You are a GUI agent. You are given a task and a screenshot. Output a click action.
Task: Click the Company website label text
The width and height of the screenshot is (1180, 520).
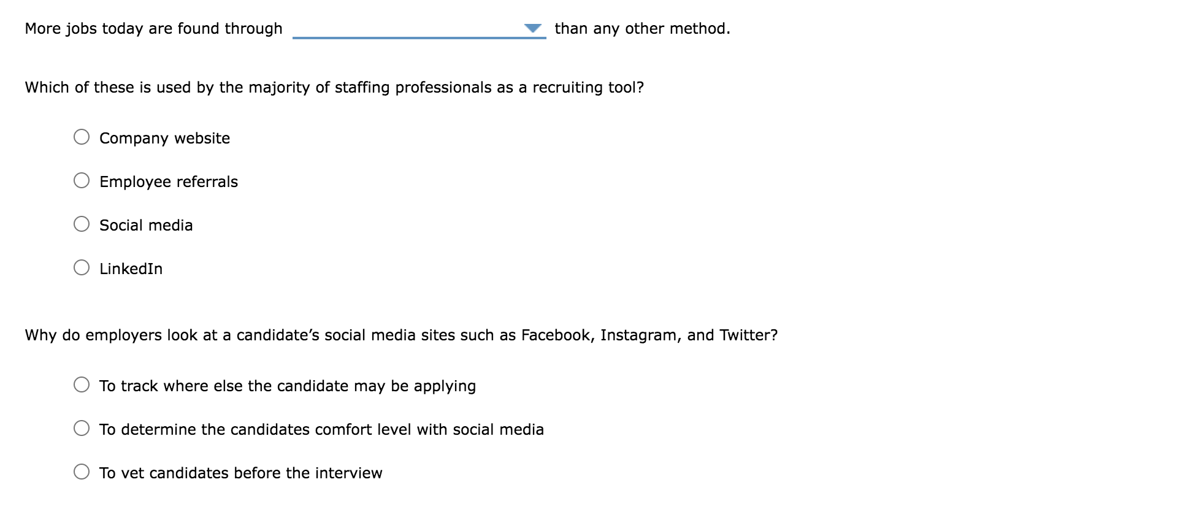tap(164, 139)
